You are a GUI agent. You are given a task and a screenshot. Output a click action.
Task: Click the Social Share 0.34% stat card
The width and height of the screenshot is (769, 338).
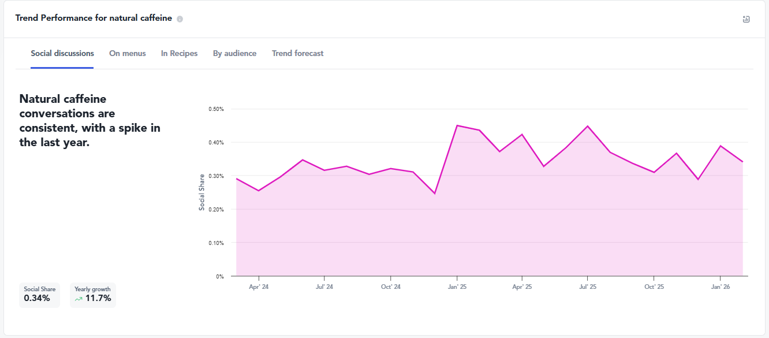[x=39, y=294]
